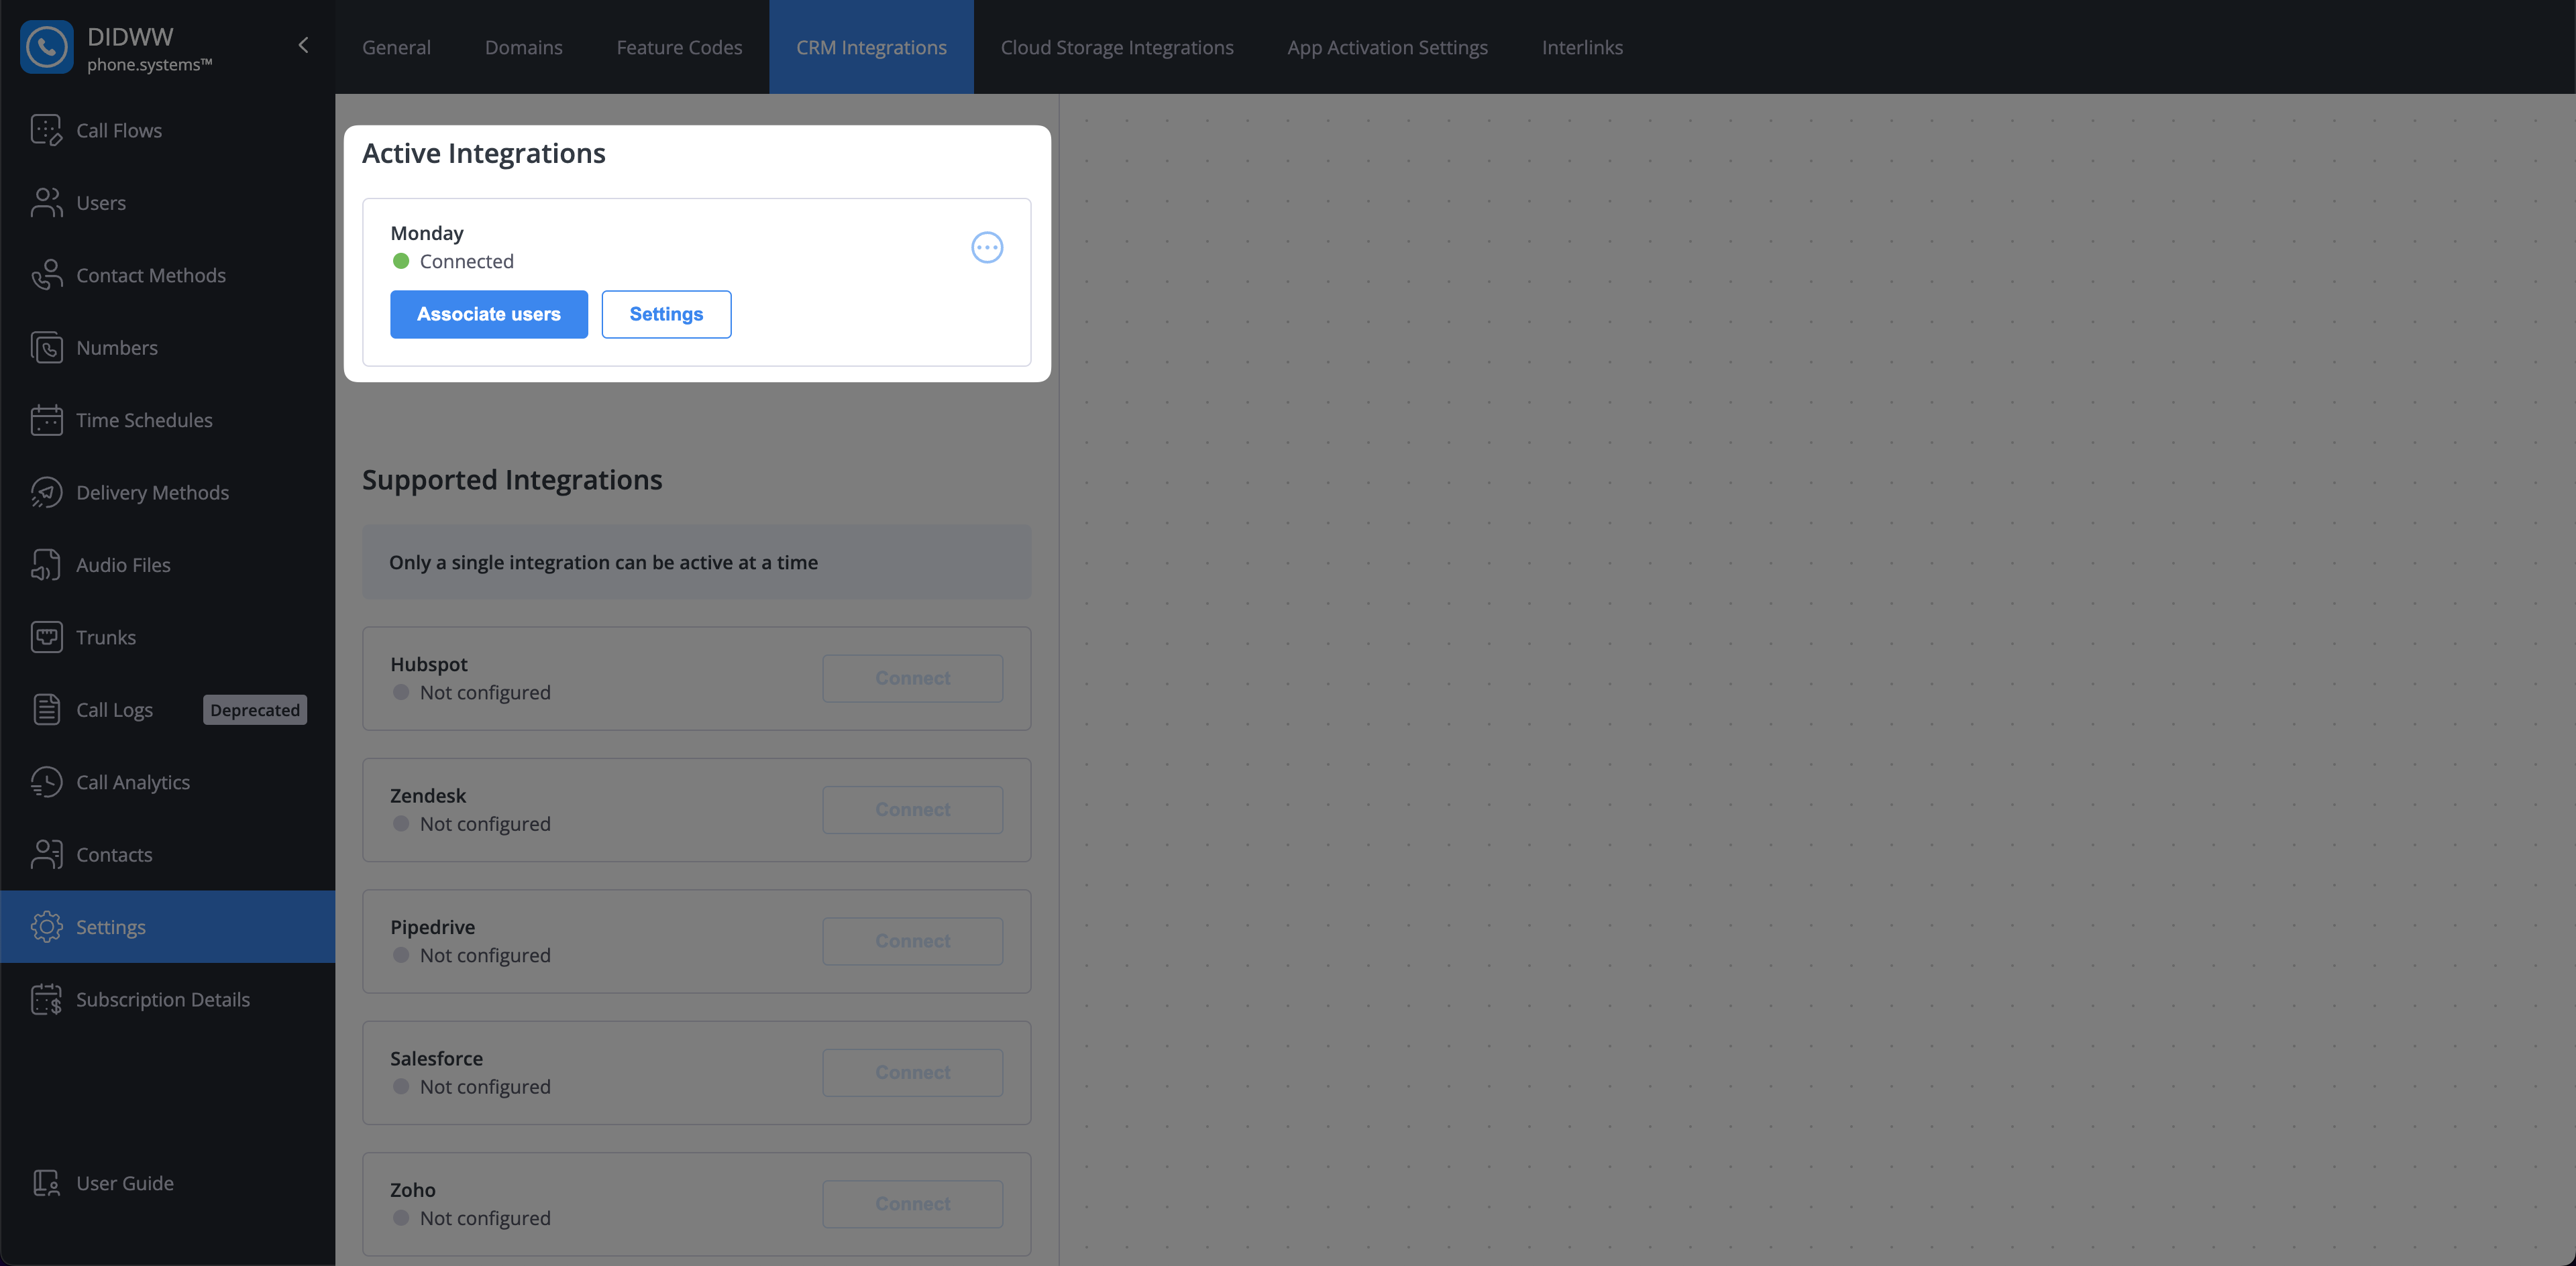Viewport: 2576px width, 1266px height.
Task: Click Connect for Hubspot
Action: (913, 679)
